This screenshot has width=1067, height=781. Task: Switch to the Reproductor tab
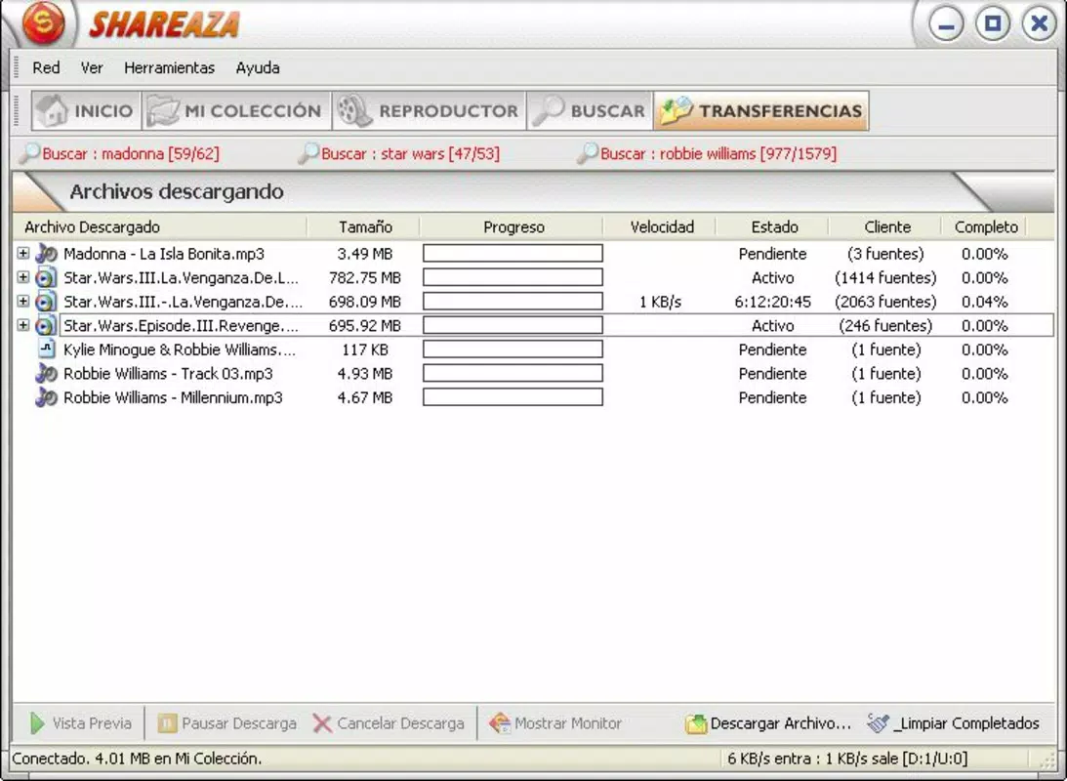tap(429, 110)
